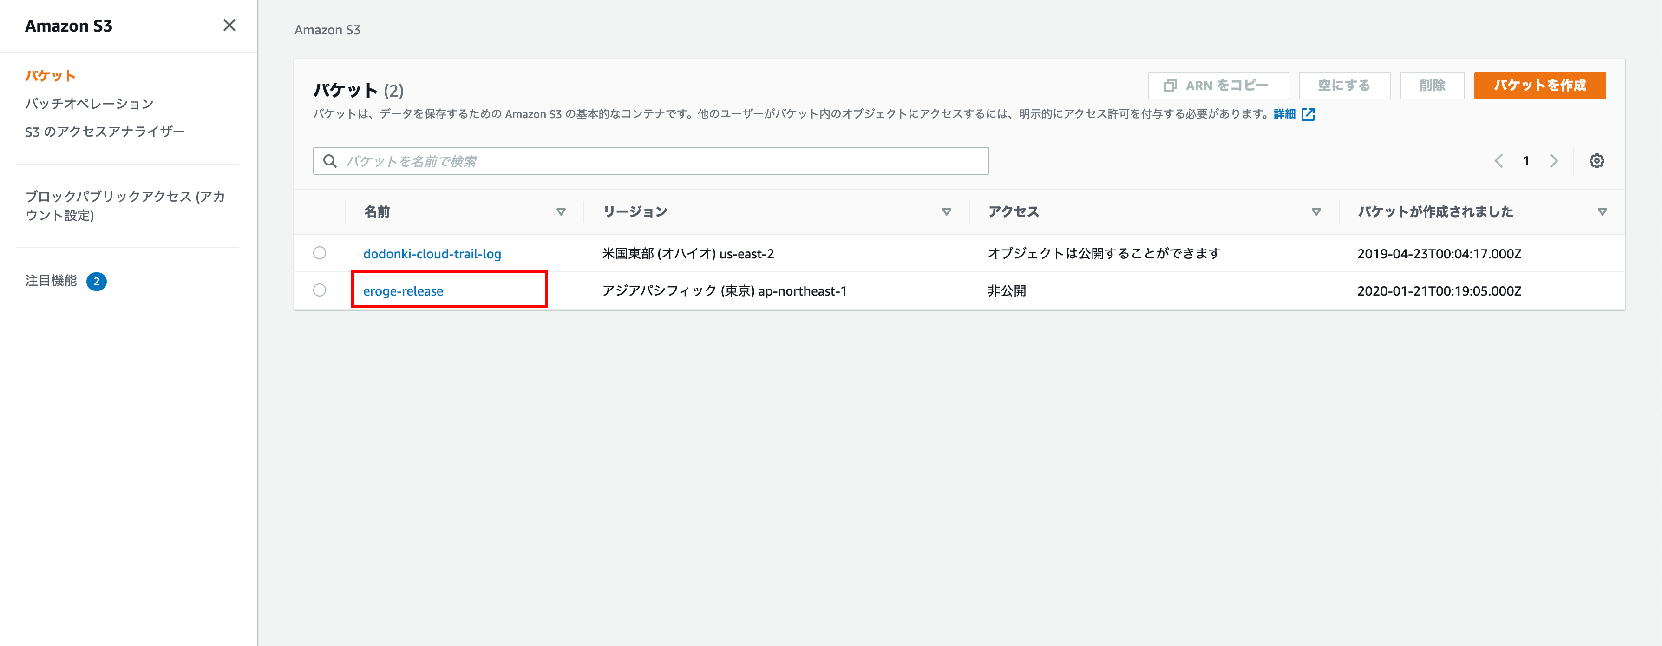Open the eroge-release bucket link
1662x646 pixels.
click(403, 291)
